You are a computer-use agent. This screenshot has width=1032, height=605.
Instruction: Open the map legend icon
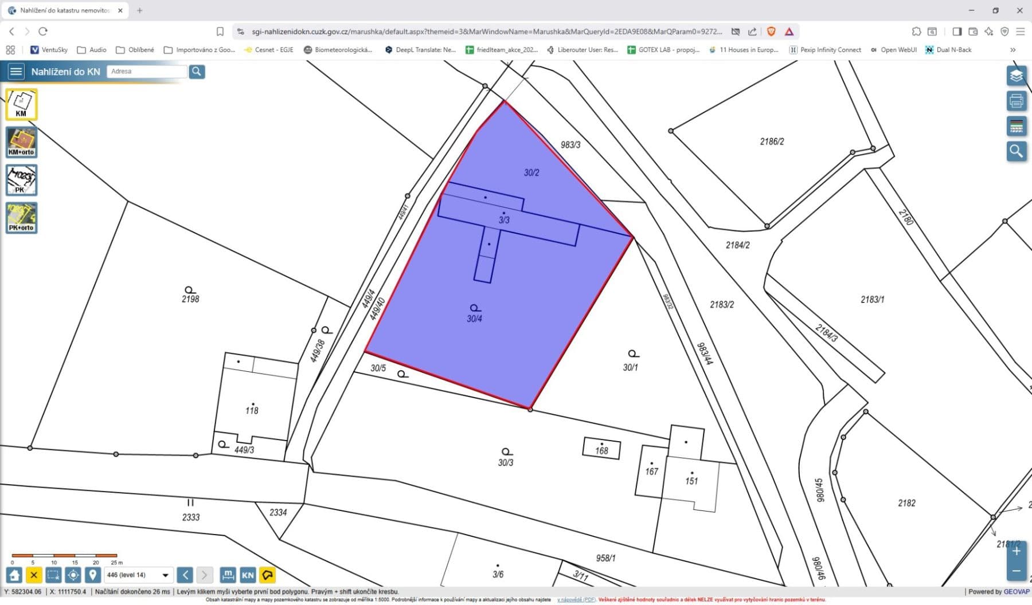click(x=1016, y=127)
